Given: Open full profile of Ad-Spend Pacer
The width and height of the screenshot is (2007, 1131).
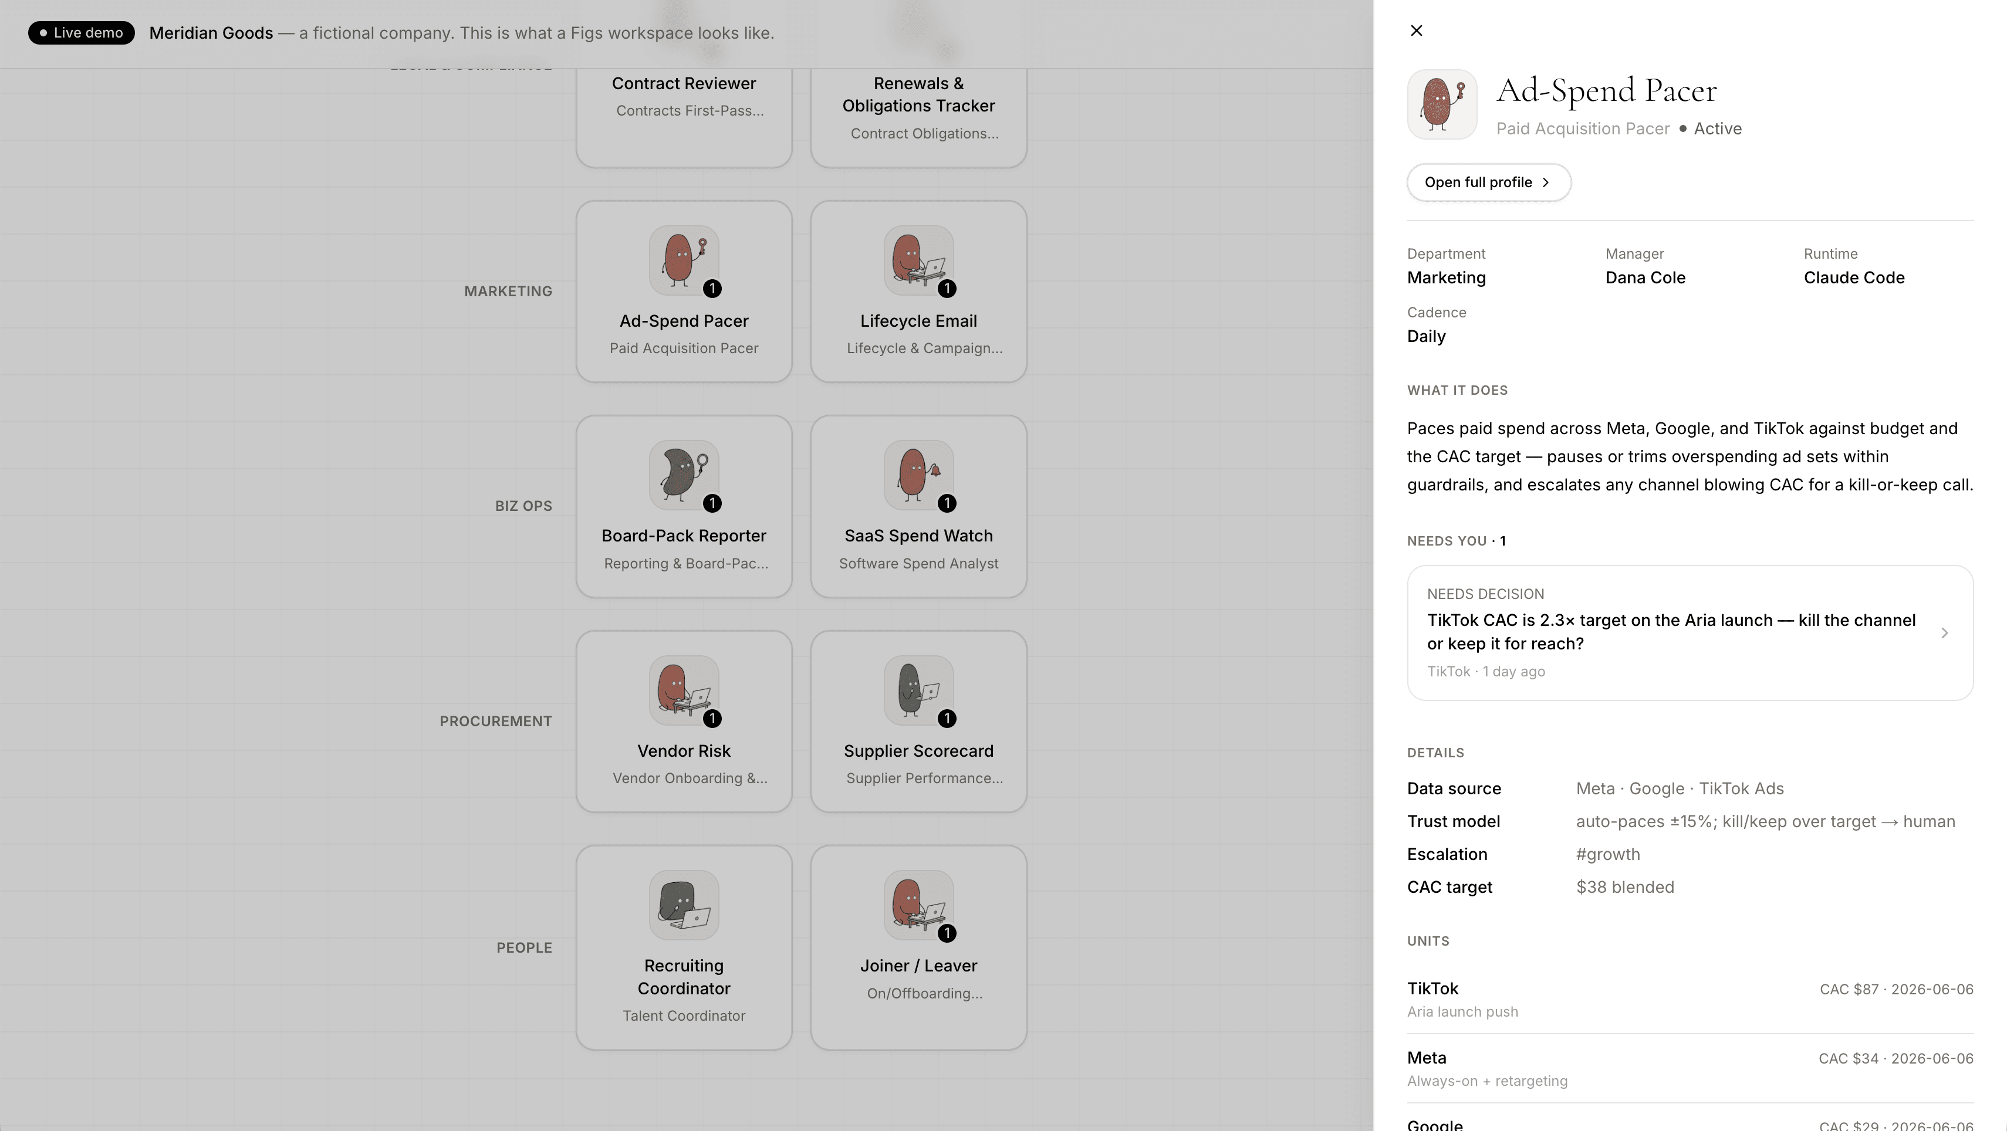Looking at the screenshot, I should (1488, 182).
